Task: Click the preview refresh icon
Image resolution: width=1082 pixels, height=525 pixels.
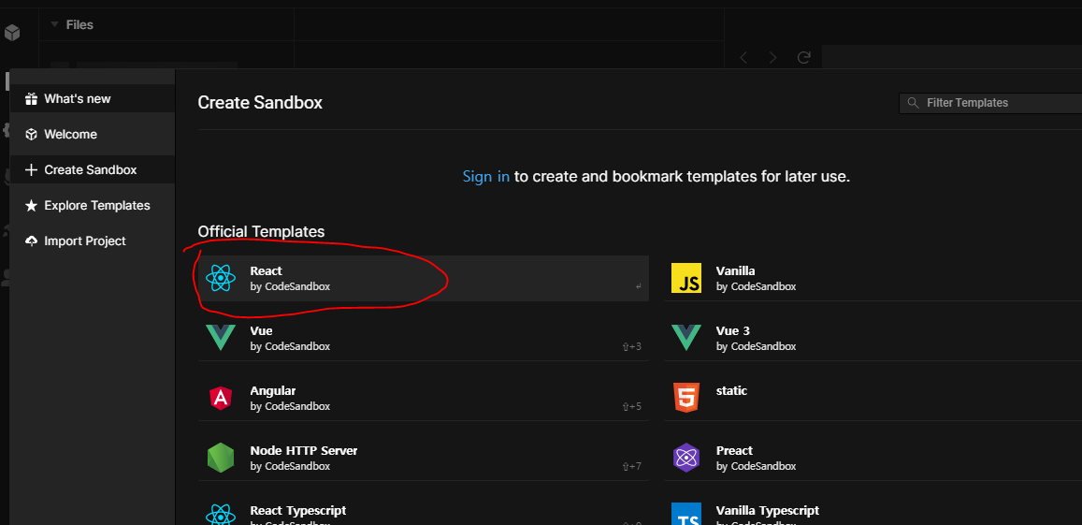Action: pos(803,58)
